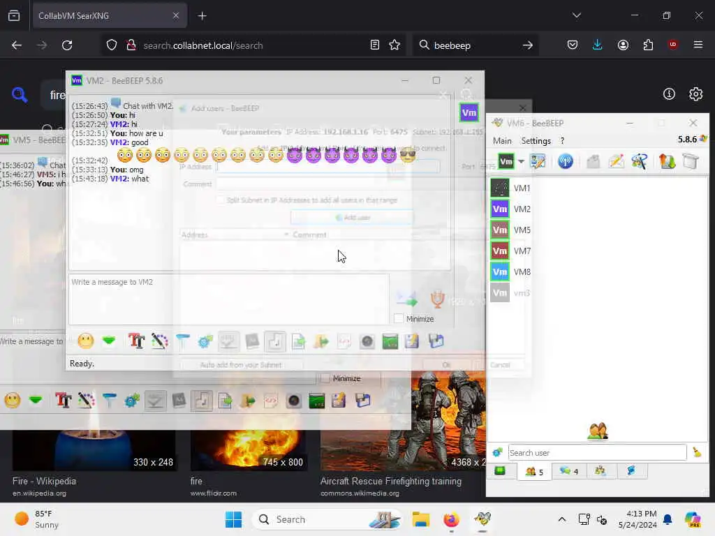Open the status dropdown arrow beside Vm avatar
This screenshot has width=715, height=536.
point(521,161)
